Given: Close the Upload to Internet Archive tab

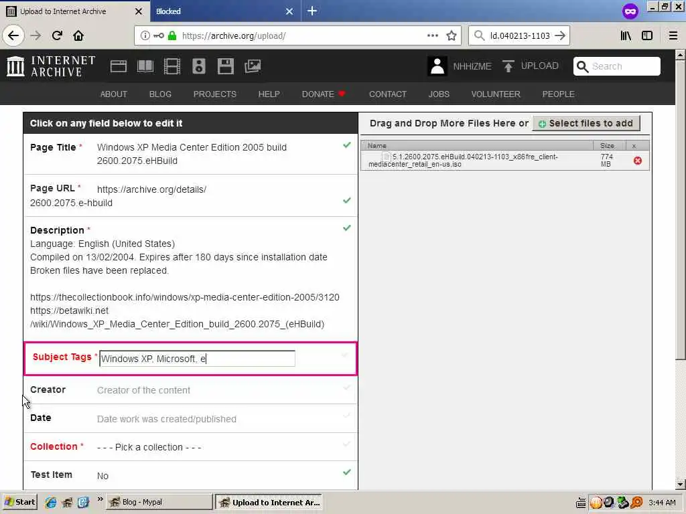Looking at the screenshot, I should pyautogui.click(x=138, y=11).
